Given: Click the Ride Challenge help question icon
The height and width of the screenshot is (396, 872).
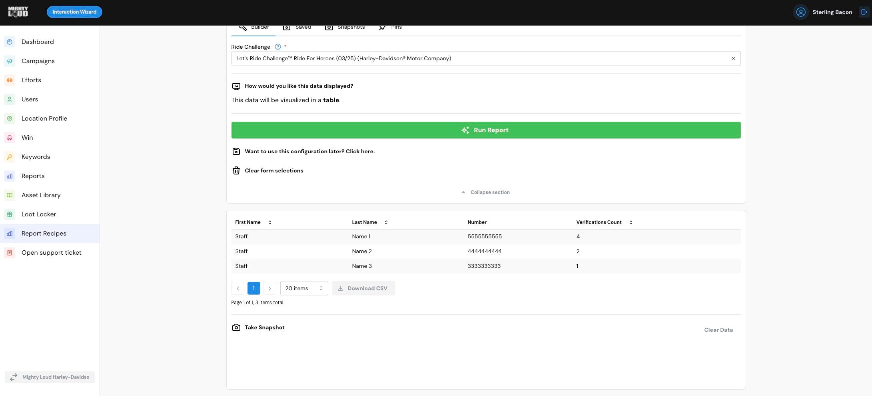Looking at the screenshot, I should (278, 47).
